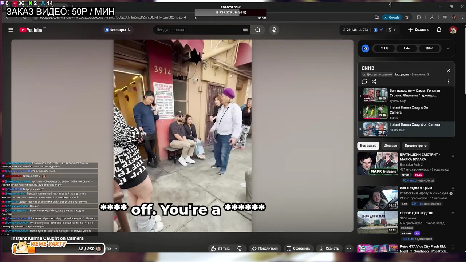The image size is (466, 262).
Task: Open CNHB playlist three-dot menu
Action: coord(448,82)
